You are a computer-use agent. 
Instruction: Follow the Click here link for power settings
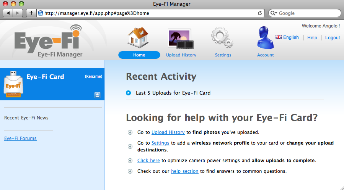point(148,161)
